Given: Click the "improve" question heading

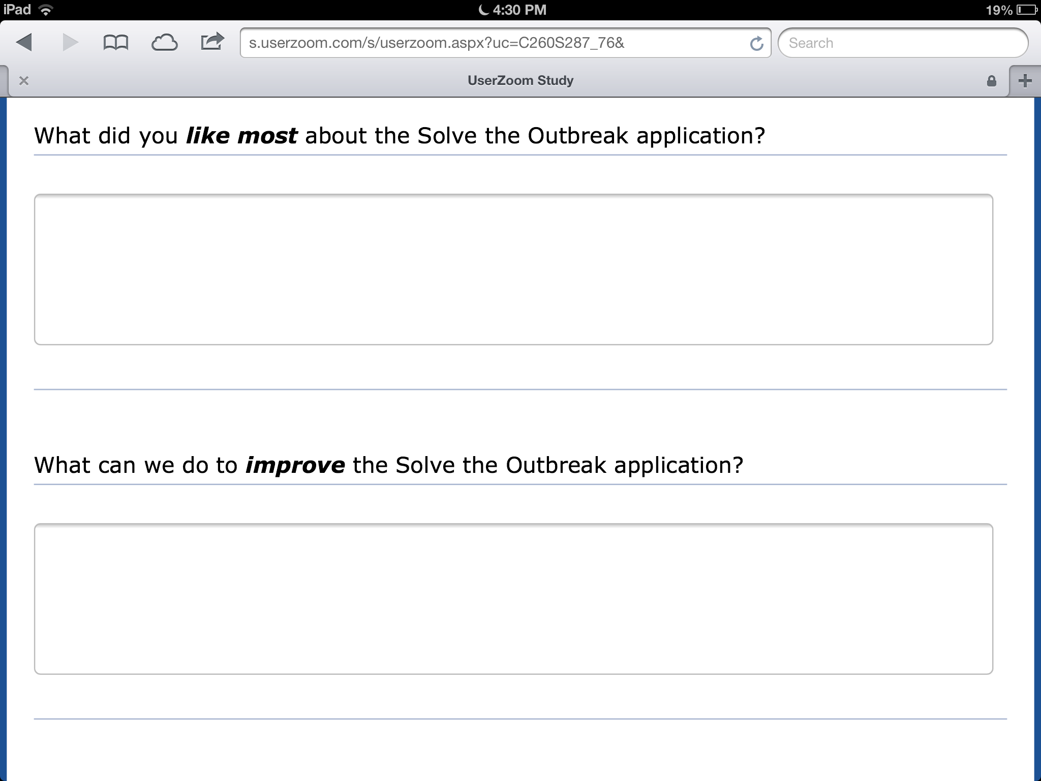Looking at the screenshot, I should click(x=388, y=465).
